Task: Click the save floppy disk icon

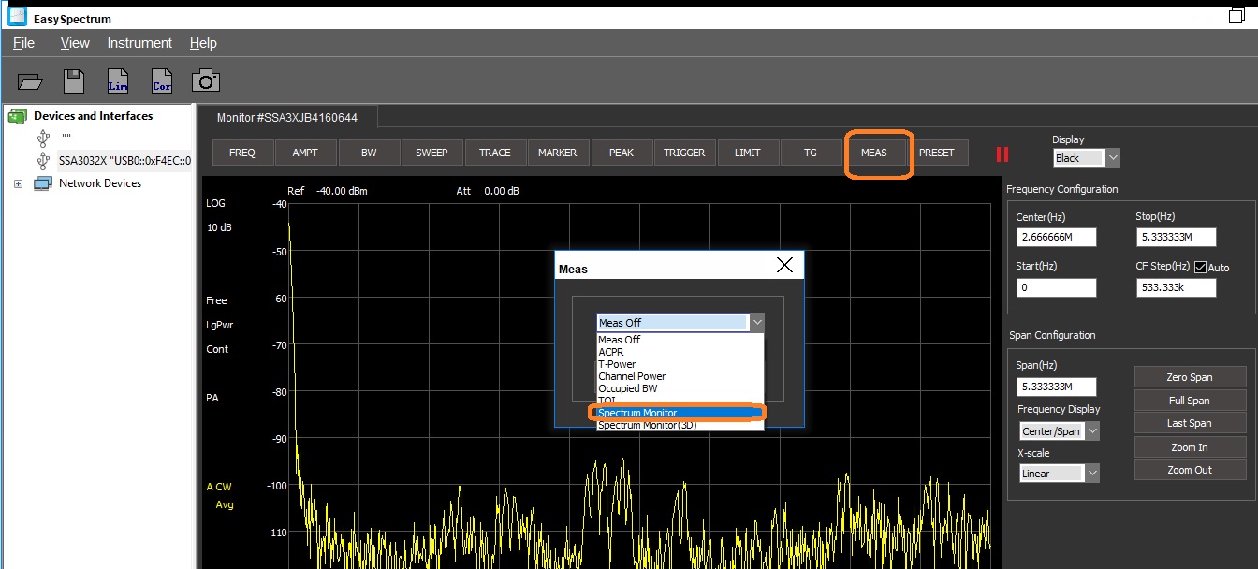Action: pos(74,81)
